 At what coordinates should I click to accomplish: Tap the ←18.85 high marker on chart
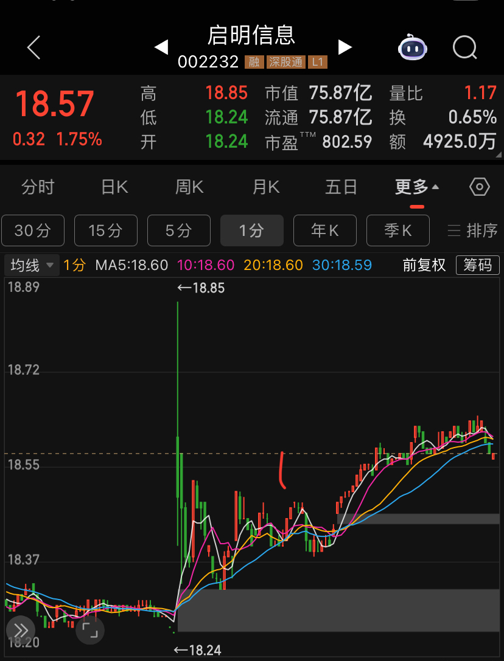coord(201,288)
